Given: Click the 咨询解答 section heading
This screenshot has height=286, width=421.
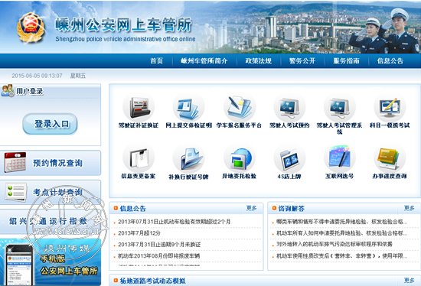Looking at the screenshot, I should pyautogui.click(x=291, y=209).
